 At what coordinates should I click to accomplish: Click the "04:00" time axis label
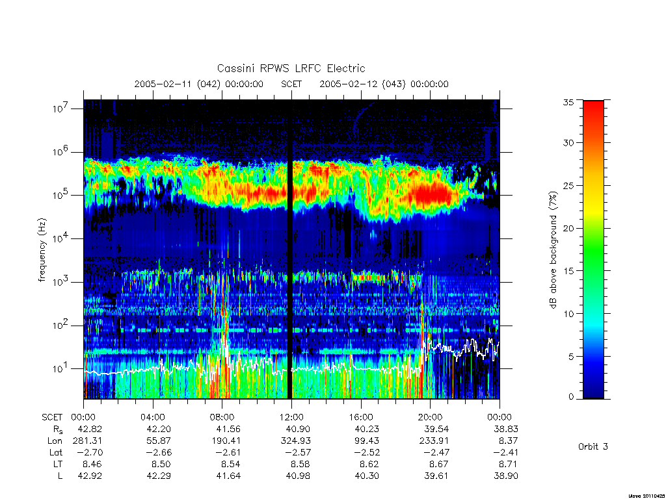(153, 417)
